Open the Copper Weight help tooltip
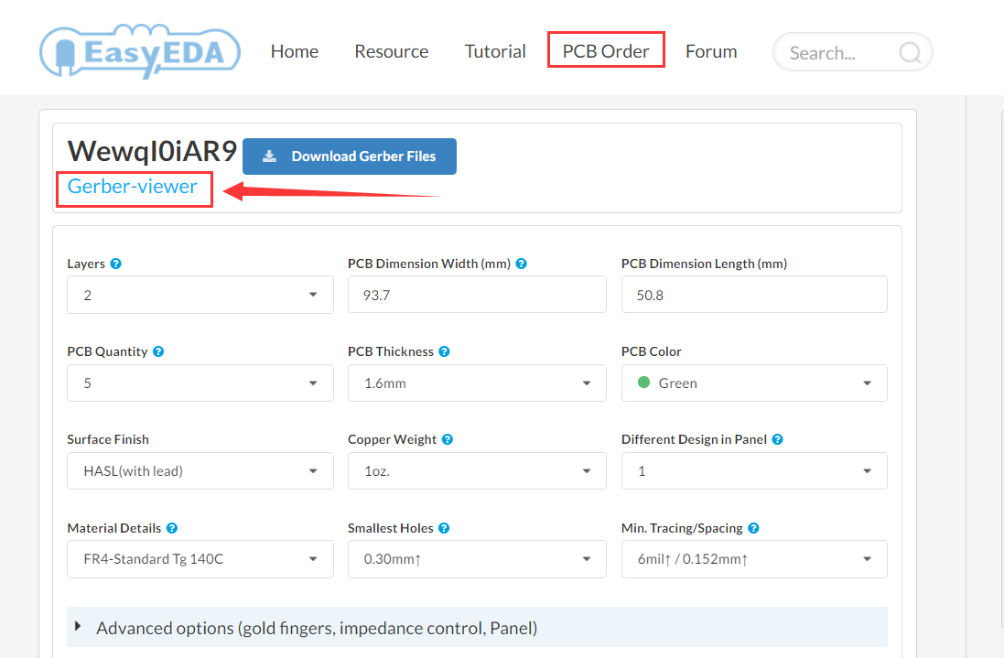The image size is (1004, 658). click(x=448, y=439)
